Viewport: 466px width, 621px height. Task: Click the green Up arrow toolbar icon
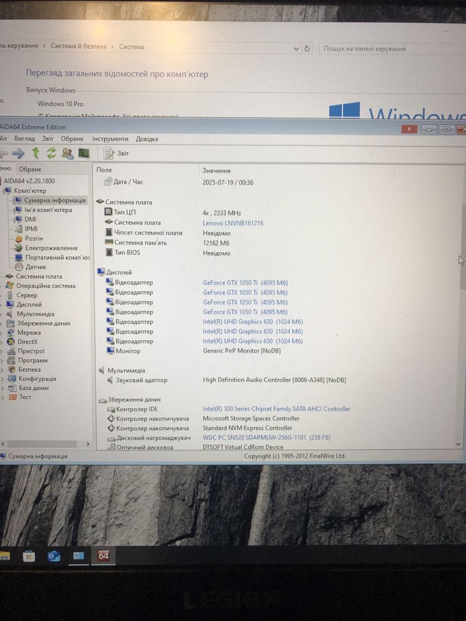point(35,153)
